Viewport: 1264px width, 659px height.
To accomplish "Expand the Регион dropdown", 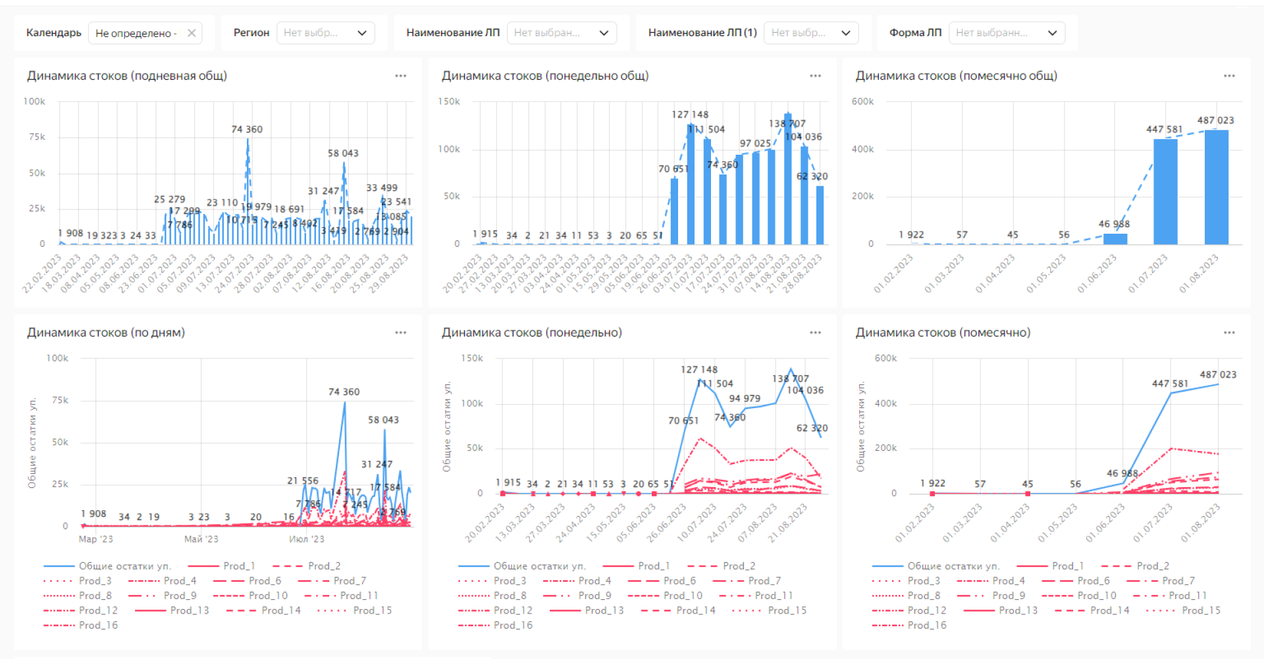I will (x=326, y=33).
